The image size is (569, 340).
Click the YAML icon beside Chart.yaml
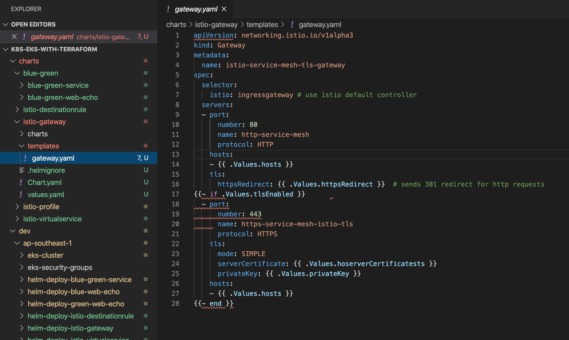pyautogui.click(x=21, y=182)
